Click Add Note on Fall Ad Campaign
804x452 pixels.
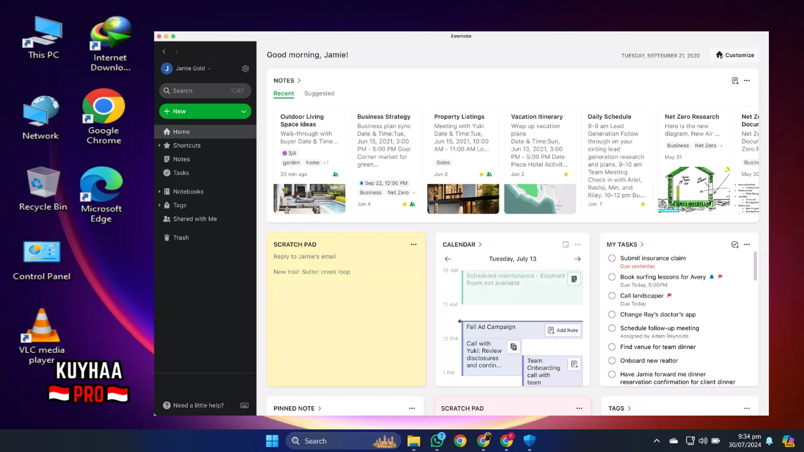(x=563, y=330)
